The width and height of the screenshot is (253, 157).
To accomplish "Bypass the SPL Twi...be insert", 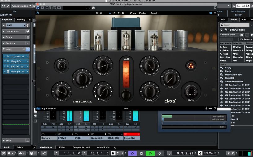I will click(x=5, y=66).
